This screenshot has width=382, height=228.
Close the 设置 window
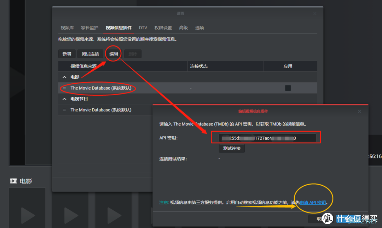[x=314, y=13]
